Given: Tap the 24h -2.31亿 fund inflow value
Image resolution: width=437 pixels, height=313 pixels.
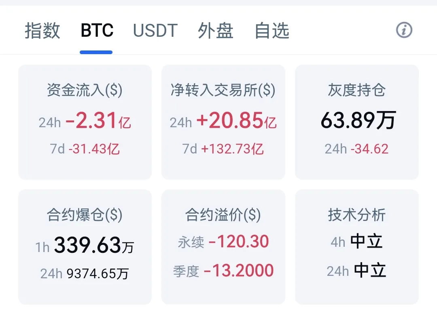Looking at the screenshot, I should [85, 120].
